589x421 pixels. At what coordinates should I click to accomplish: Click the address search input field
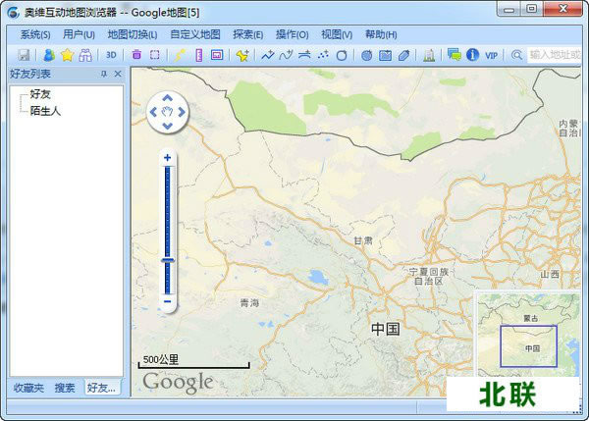[x=555, y=55]
